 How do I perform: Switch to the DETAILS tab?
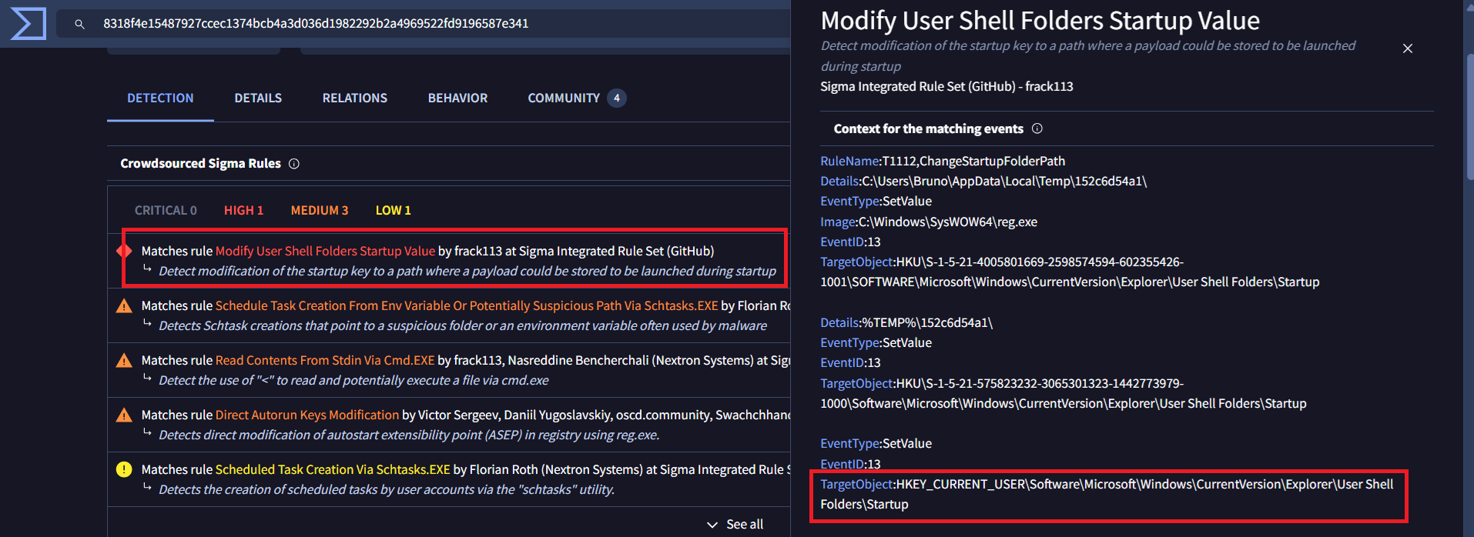(x=258, y=98)
